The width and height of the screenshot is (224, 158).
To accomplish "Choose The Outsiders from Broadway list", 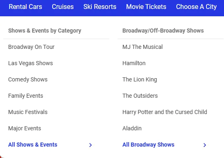I will [140, 96].
